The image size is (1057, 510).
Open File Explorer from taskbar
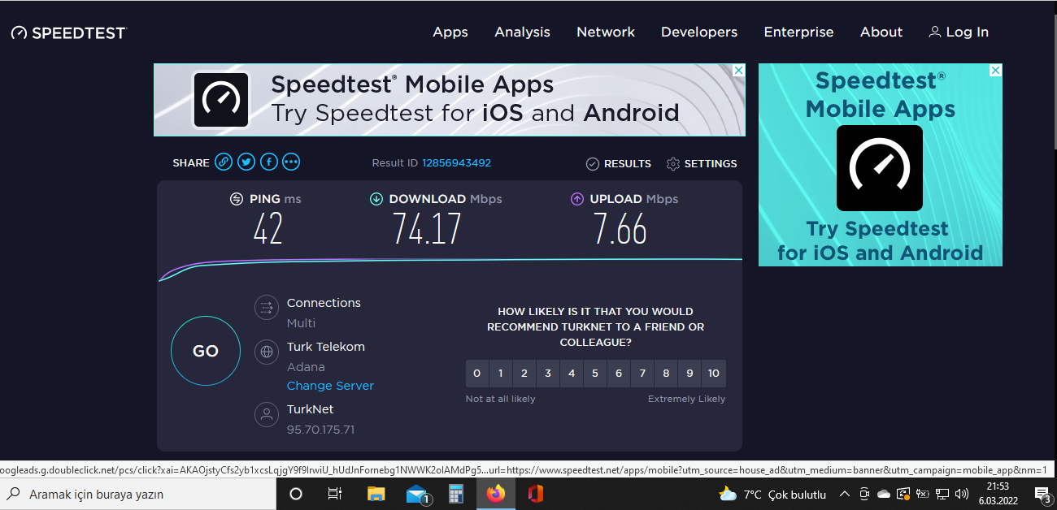click(376, 494)
